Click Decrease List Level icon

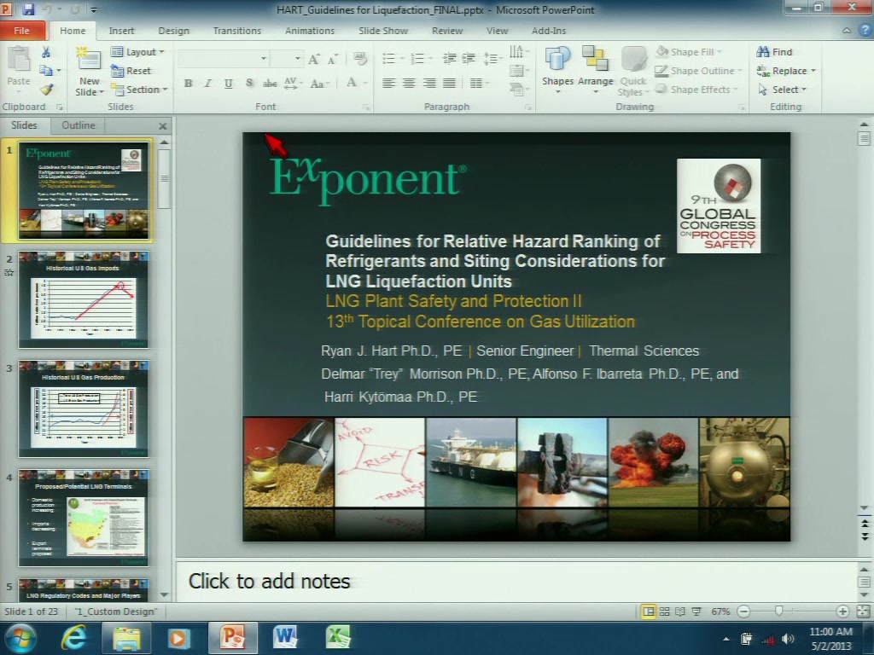click(x=449, y=59)
